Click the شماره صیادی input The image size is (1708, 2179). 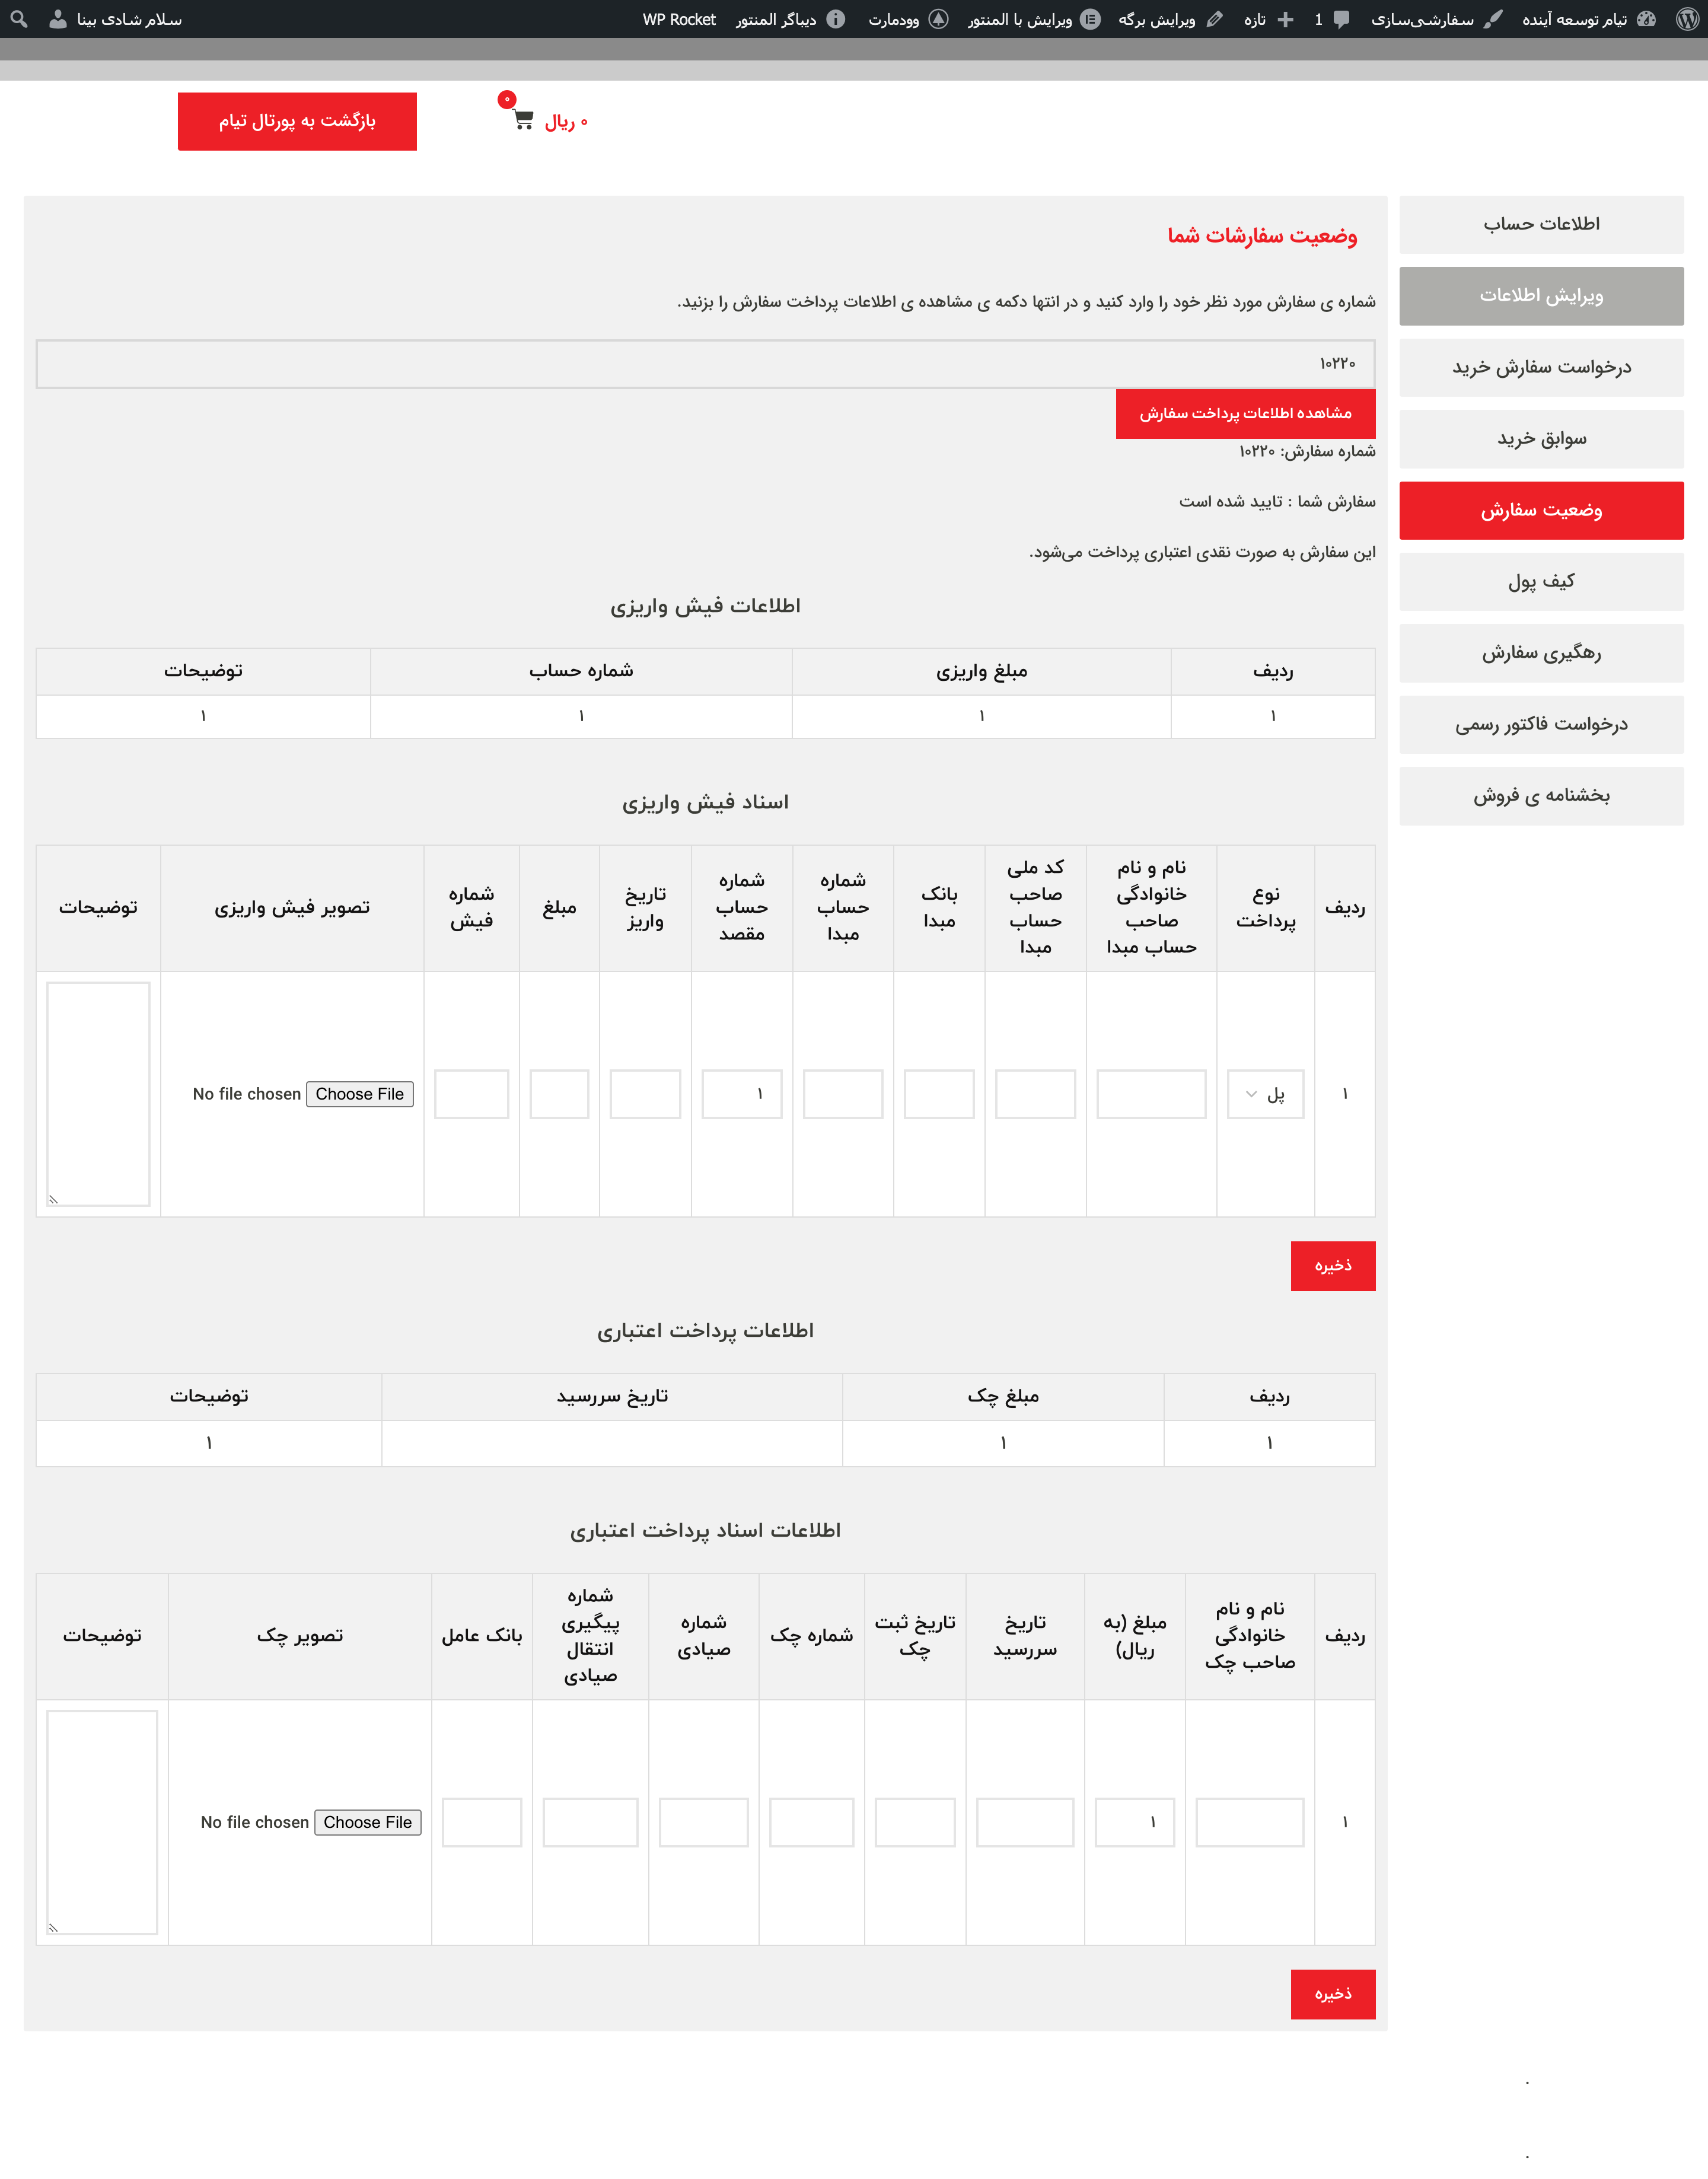(x=704, y=1822)
